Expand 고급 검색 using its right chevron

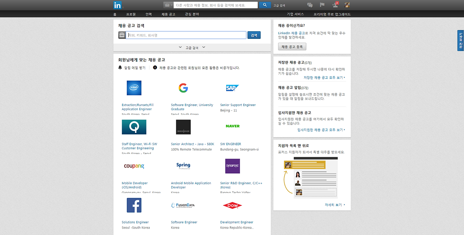(203, 47)
